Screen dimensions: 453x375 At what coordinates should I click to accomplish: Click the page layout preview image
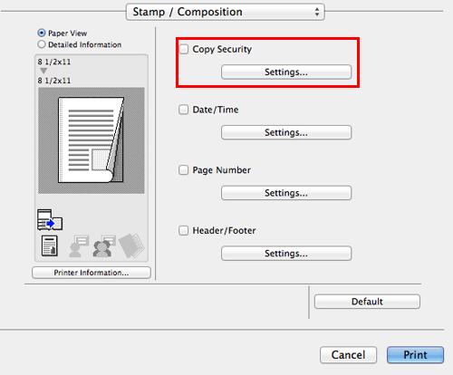click(92, 140)
